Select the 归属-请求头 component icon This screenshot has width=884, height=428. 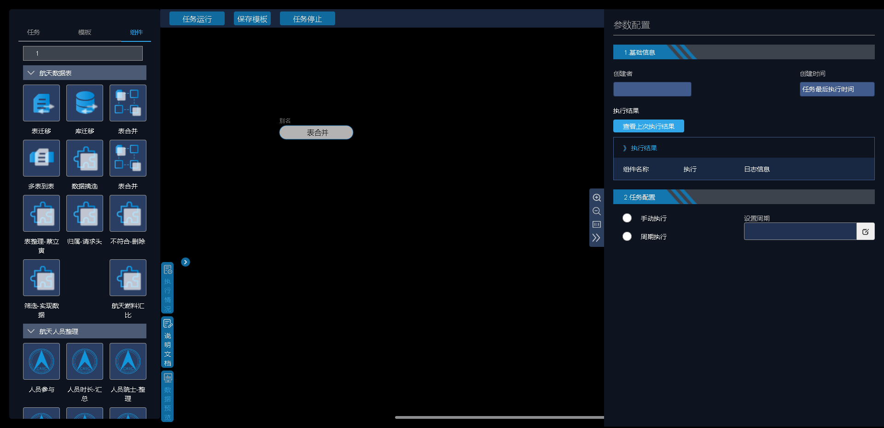pos(85,213)
